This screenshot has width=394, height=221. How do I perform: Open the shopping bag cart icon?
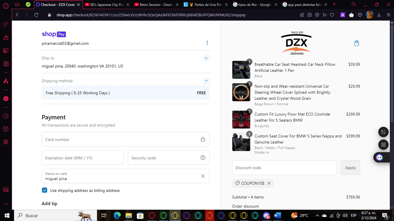pyautogui.click(x=356, y=43)
